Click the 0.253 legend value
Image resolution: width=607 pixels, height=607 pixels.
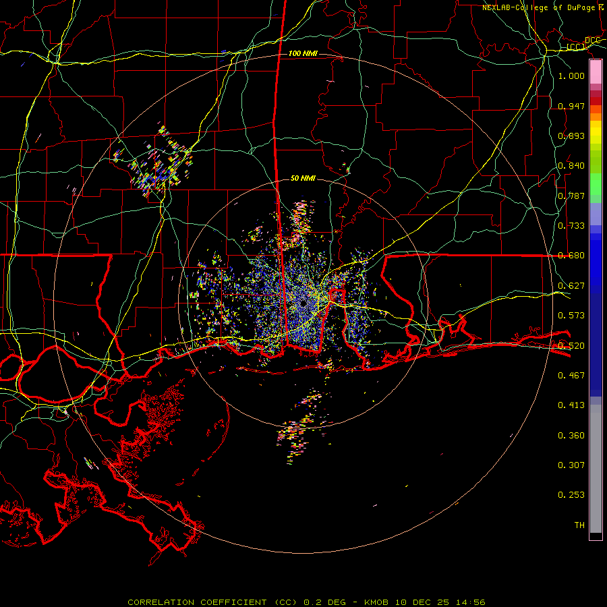(571, 495)
